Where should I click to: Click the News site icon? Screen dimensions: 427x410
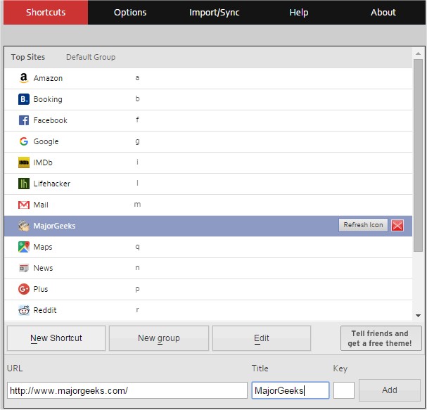pyautogui.click(x=24, y=268)
